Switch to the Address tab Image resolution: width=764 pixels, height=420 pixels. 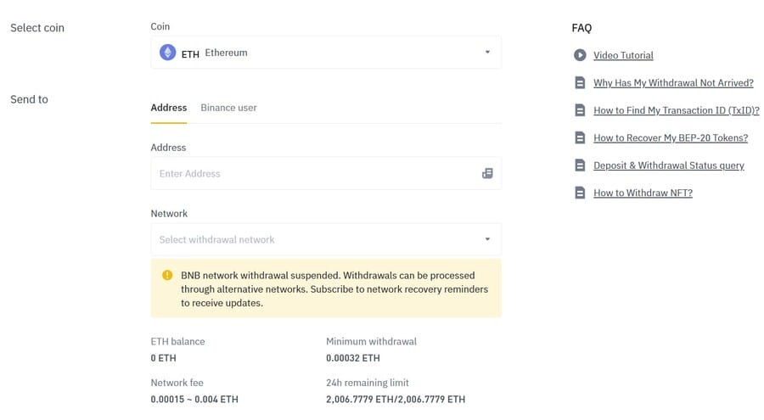[169, 108]
